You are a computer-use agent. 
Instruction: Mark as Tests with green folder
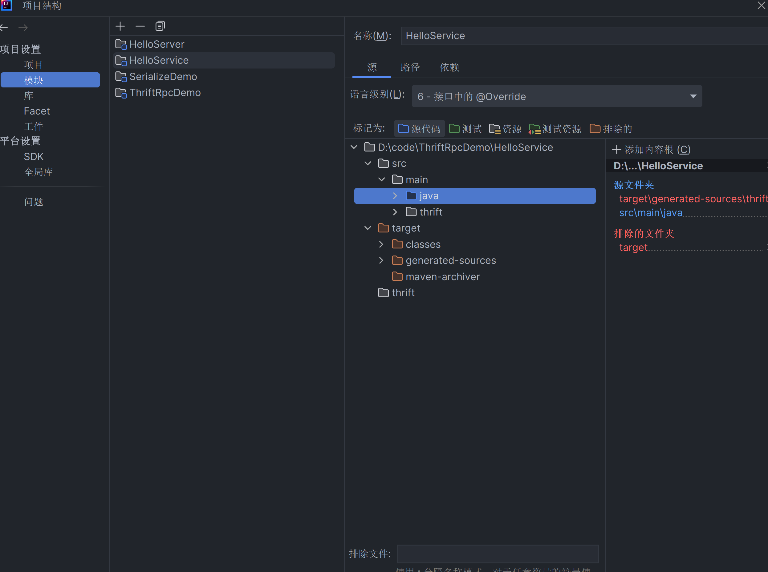tap(465, 129)
